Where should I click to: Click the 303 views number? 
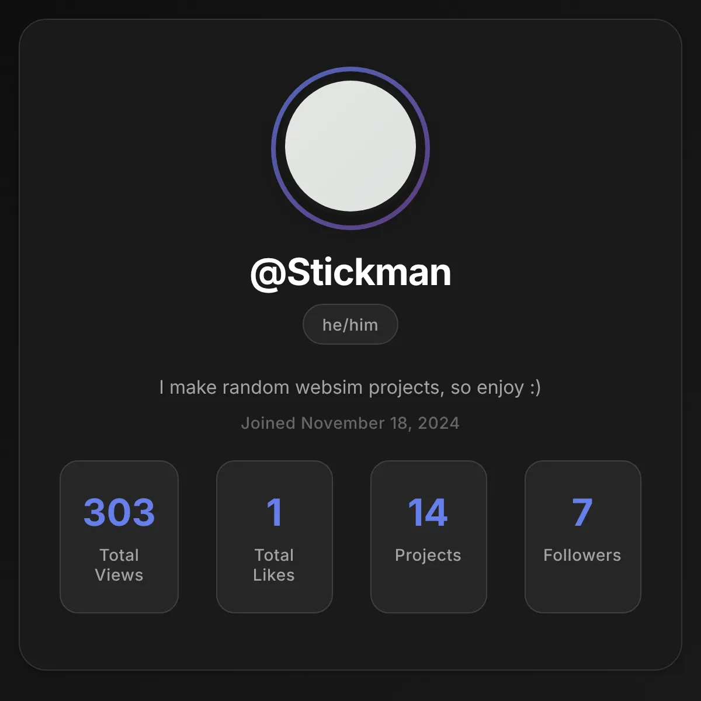pos(119,512)
